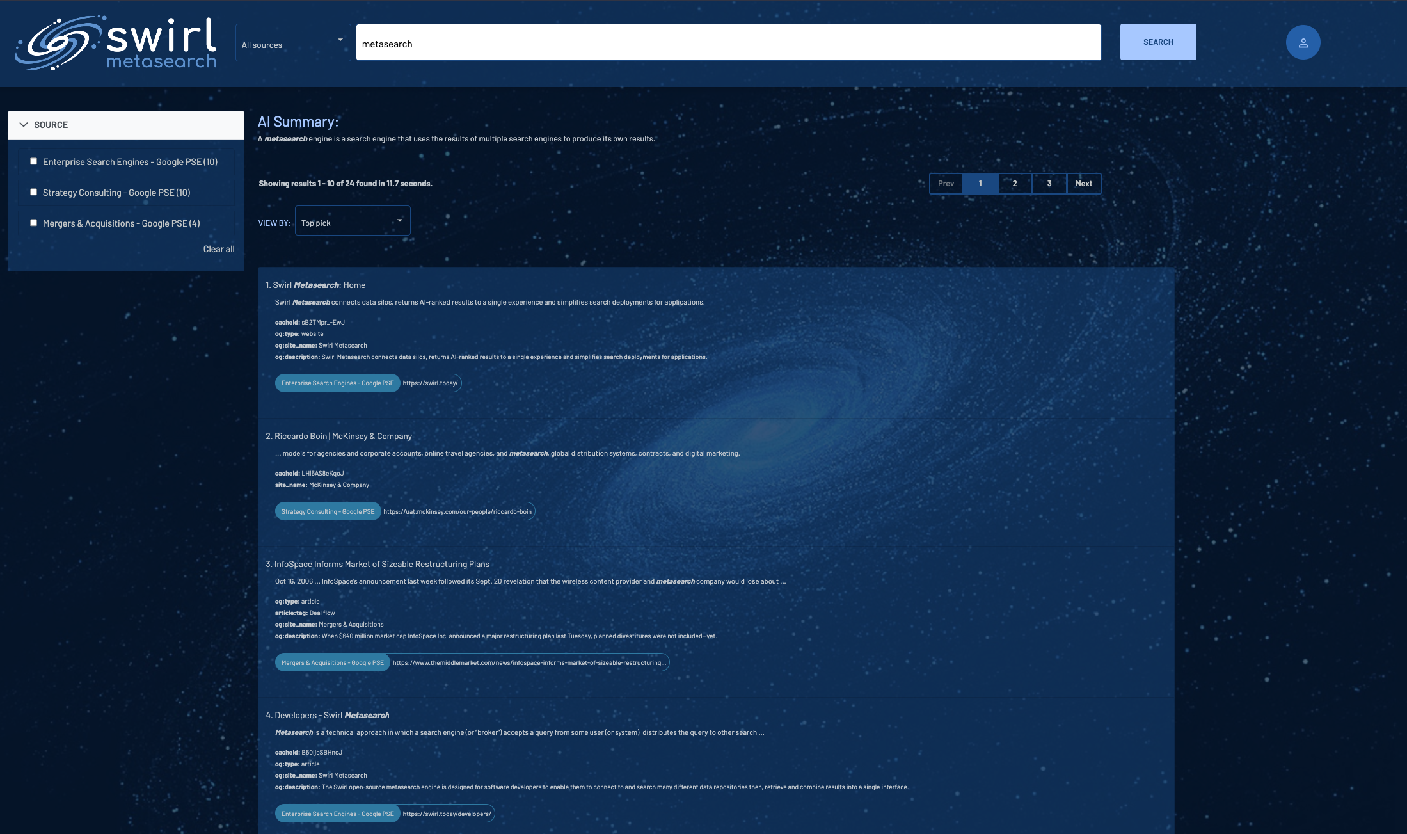Open the Swirl Metasearch: Home result title

pyautogui.click(x=319, y=285)
